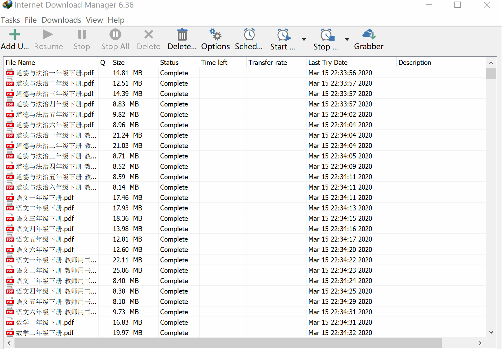Select file 语文四年级下册.pdf
502x349 pixels.
point(45,229)
